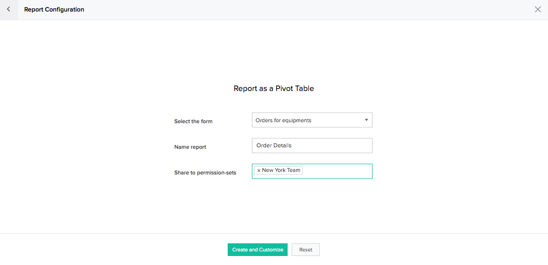Open the Orders for equipments dropdown
This screenshot has width=548, height=265.
[312, 120]
